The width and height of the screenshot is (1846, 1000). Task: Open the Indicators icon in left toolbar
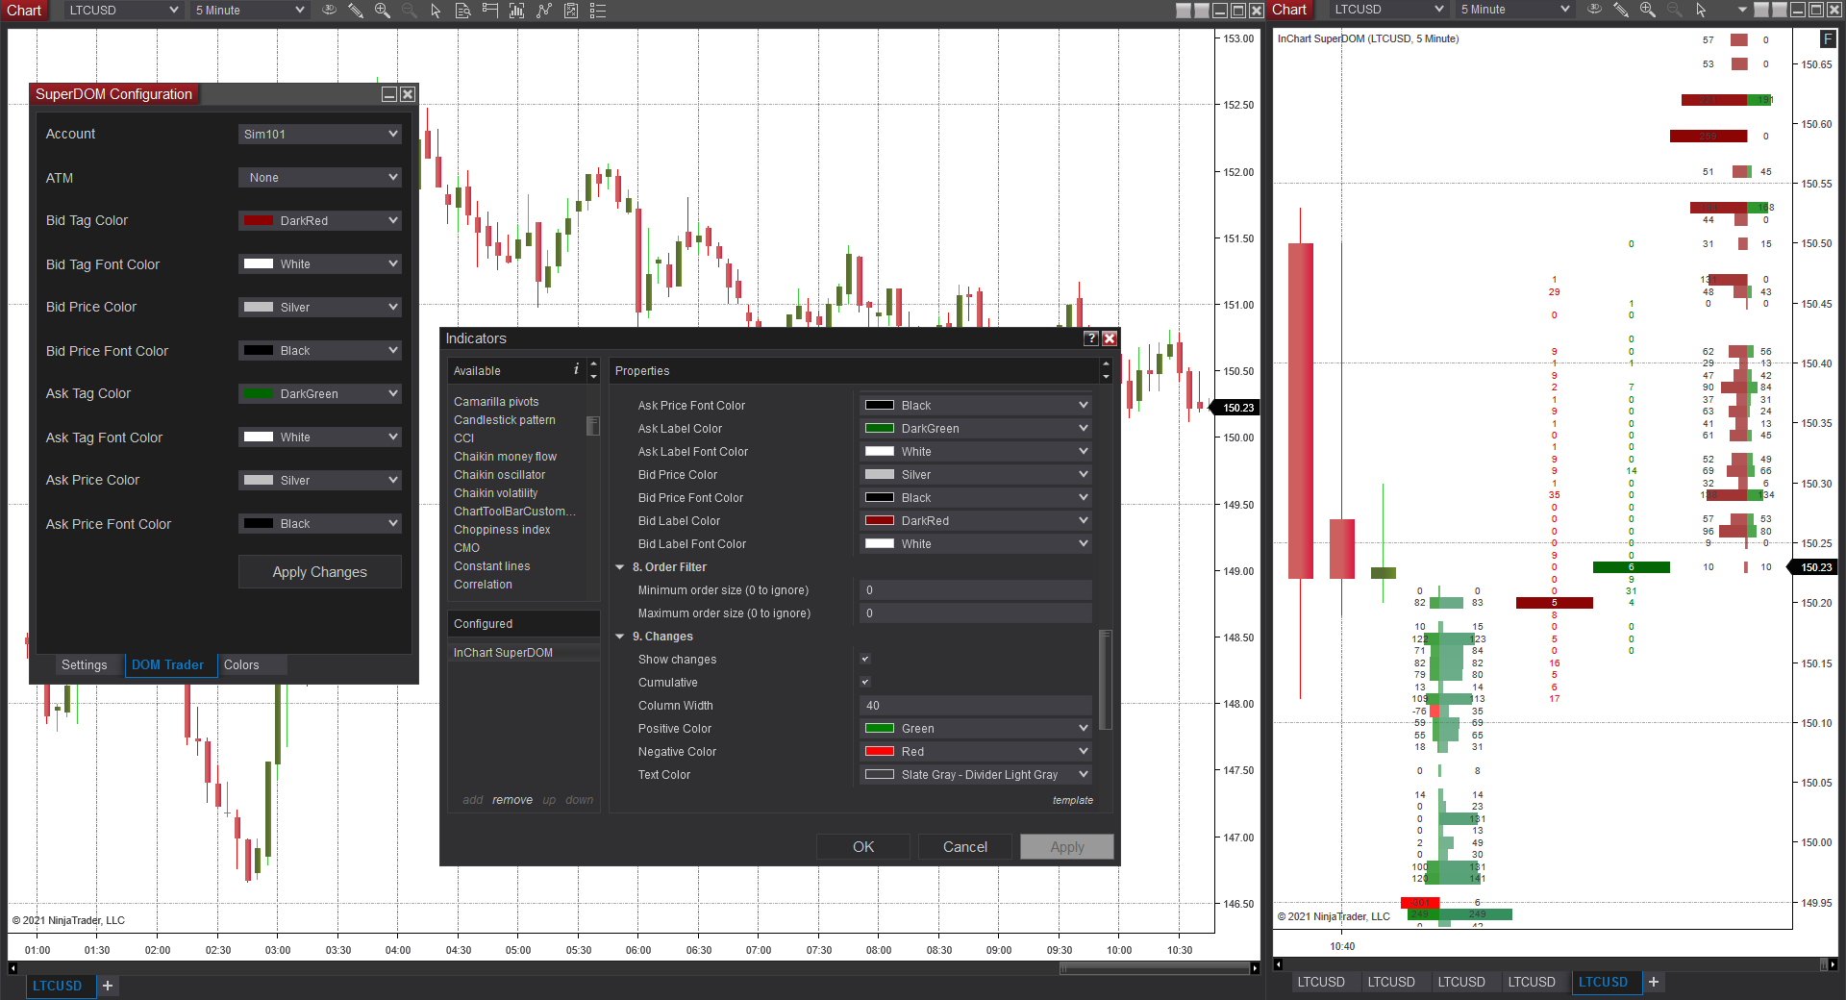coord(544,10)
